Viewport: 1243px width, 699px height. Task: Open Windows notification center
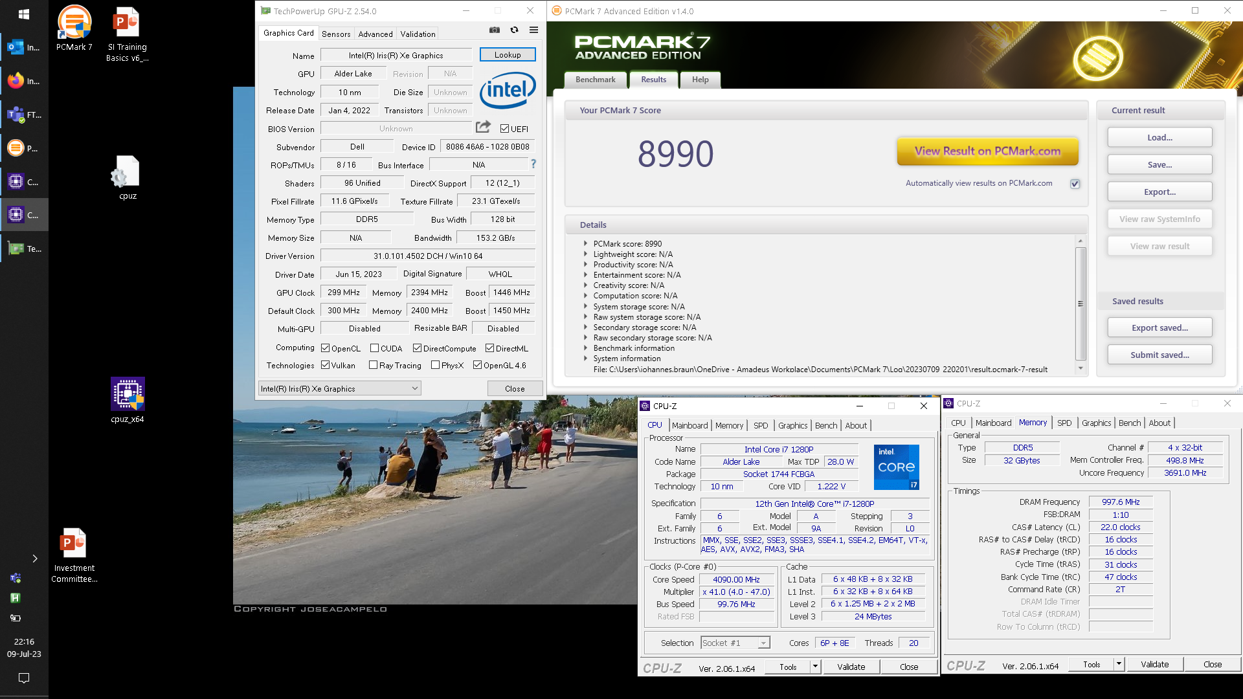click(24, 678)
